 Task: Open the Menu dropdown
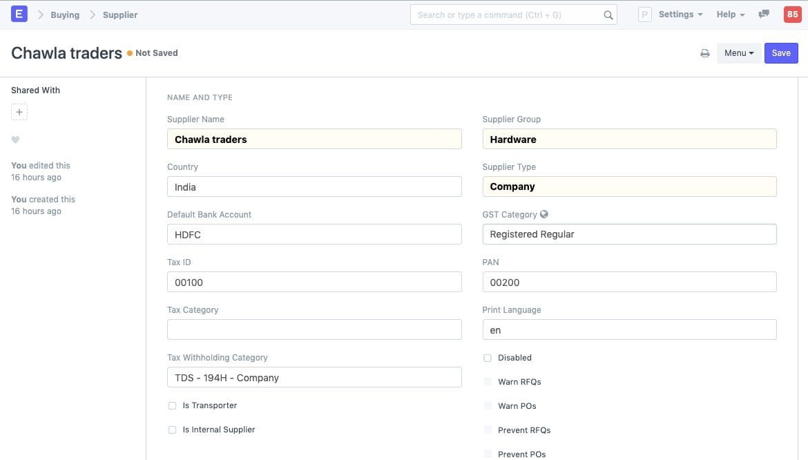pyautogui.click(x=738, y=52)
